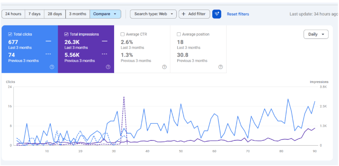339x166 pixels.
Task: Click the blue filter settings icon
Action: pyautogui.click(x=217, y=14)
